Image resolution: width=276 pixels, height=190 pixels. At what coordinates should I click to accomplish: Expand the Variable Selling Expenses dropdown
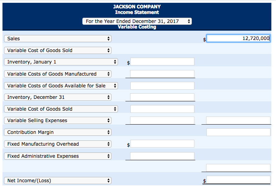(58, 121)
